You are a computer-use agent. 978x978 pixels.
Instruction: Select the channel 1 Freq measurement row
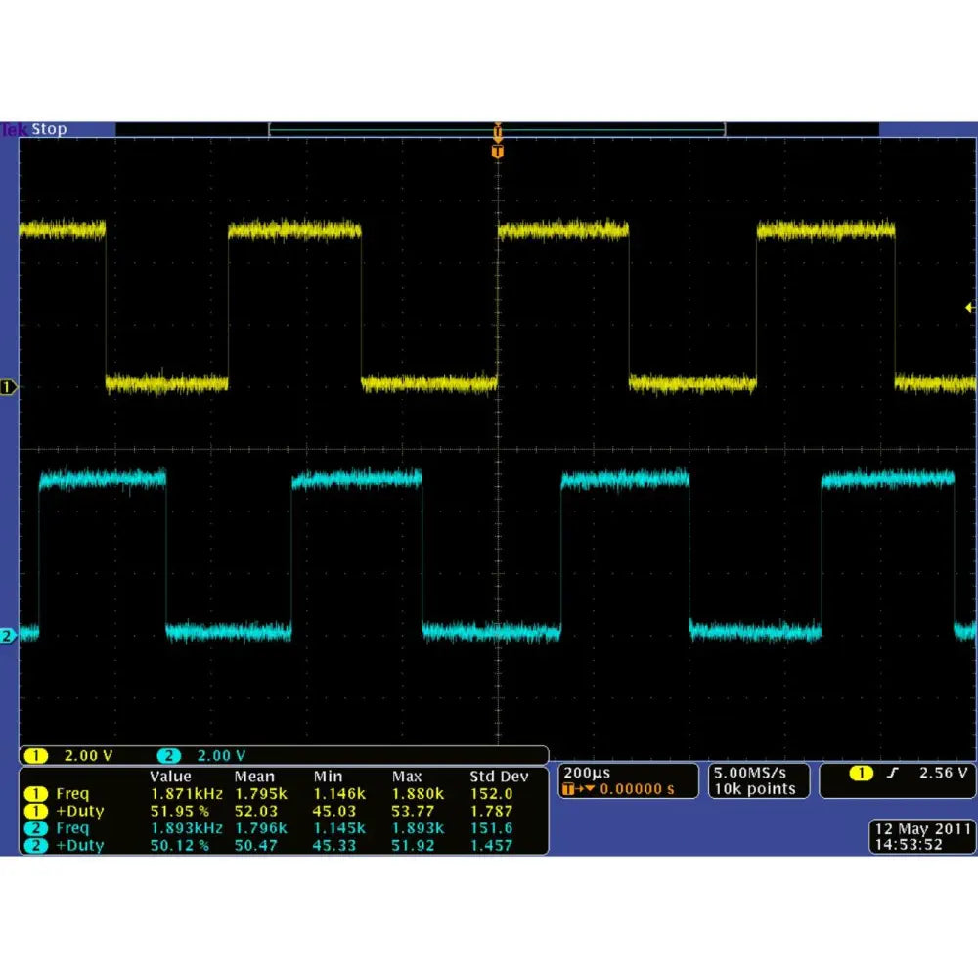[73, 794]
